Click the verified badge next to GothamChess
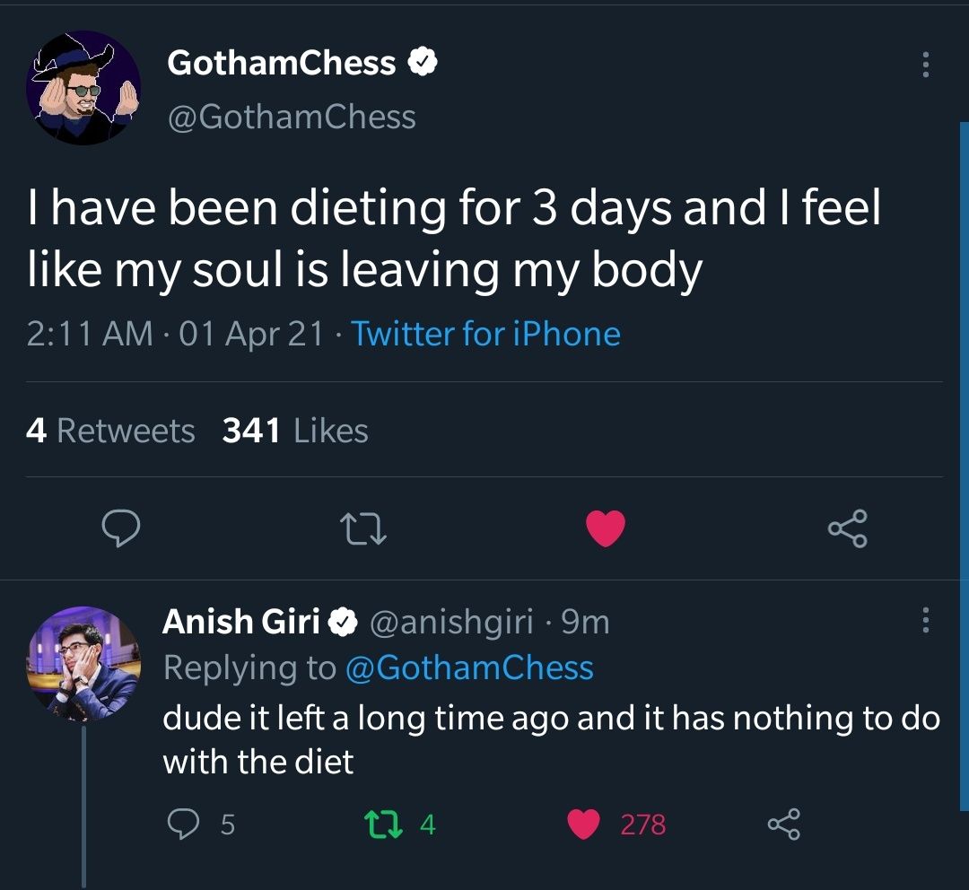 pos(424,62)
